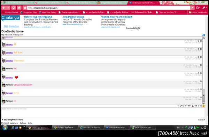Image resolution: width=209 pixels, height=137 pixels.
Task: Go forward using the browser forward arrow
Action: click(x=8, y=8)
